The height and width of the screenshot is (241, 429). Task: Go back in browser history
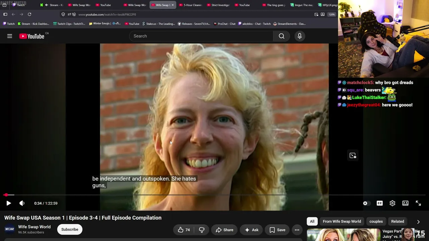13,14
